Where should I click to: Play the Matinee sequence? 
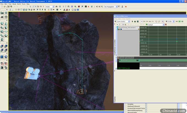132,21
